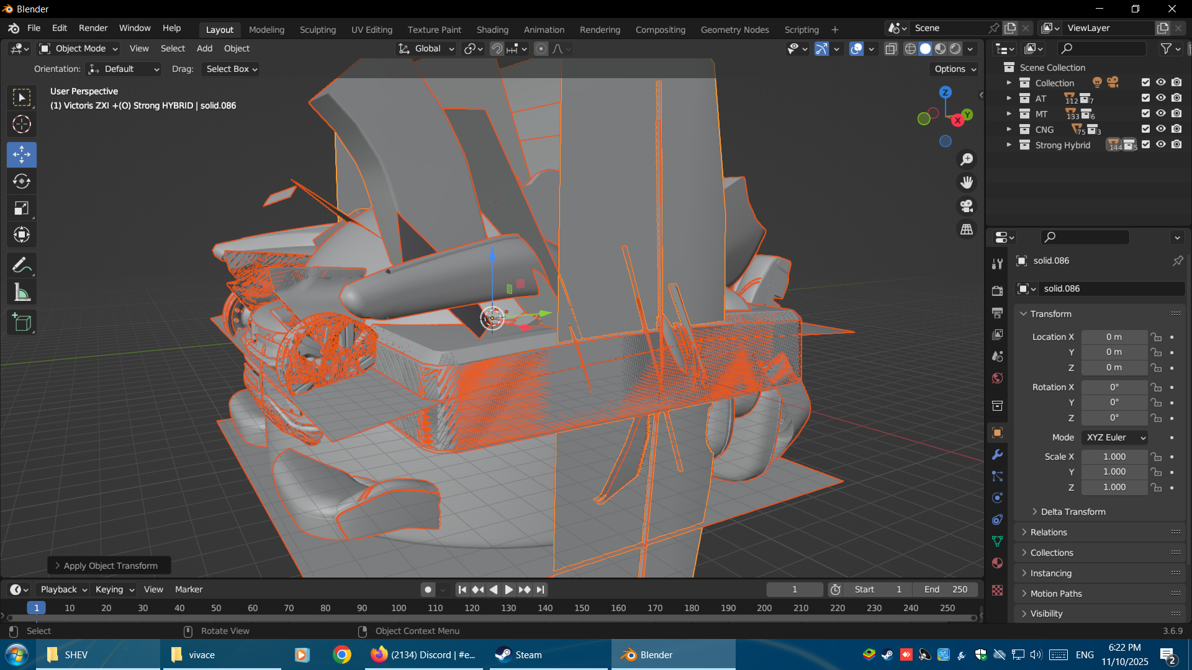Open the Modifiers wrench properties tab
Image resolution: width=1192 pixels, height=670 pixels.
pos(998,455)
